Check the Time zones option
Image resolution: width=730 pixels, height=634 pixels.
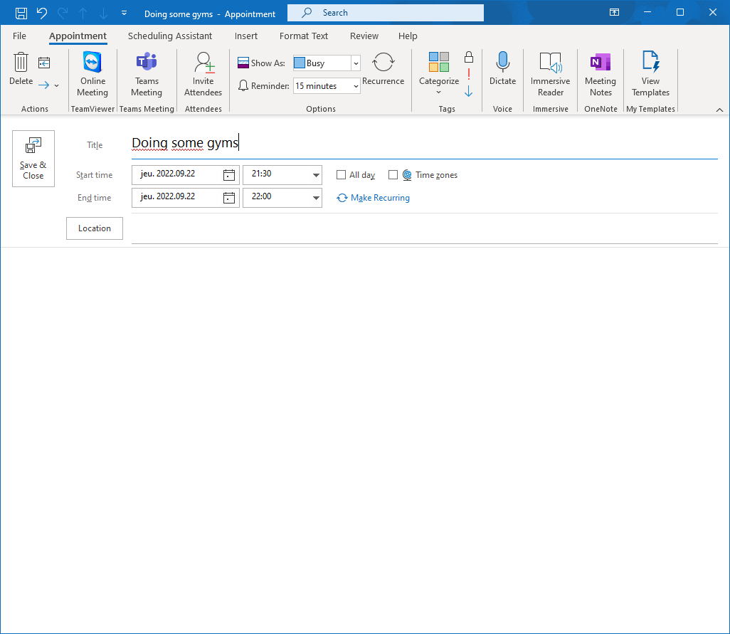click(x=393, y=174)
